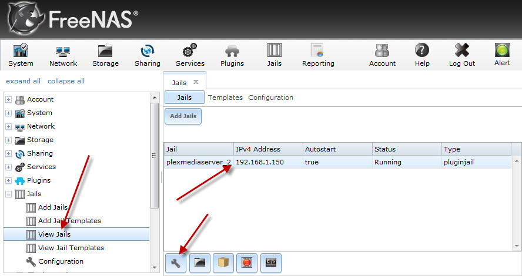
Task: Close the Jails tab
Action: (196, 82)
